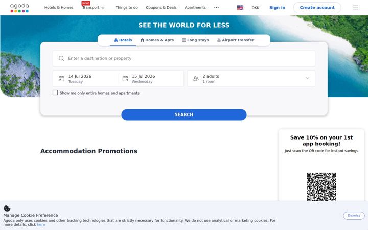Tick 'Show me only entire homes and apartments'
Screen dimensions: 368x230
coord(55,93)
